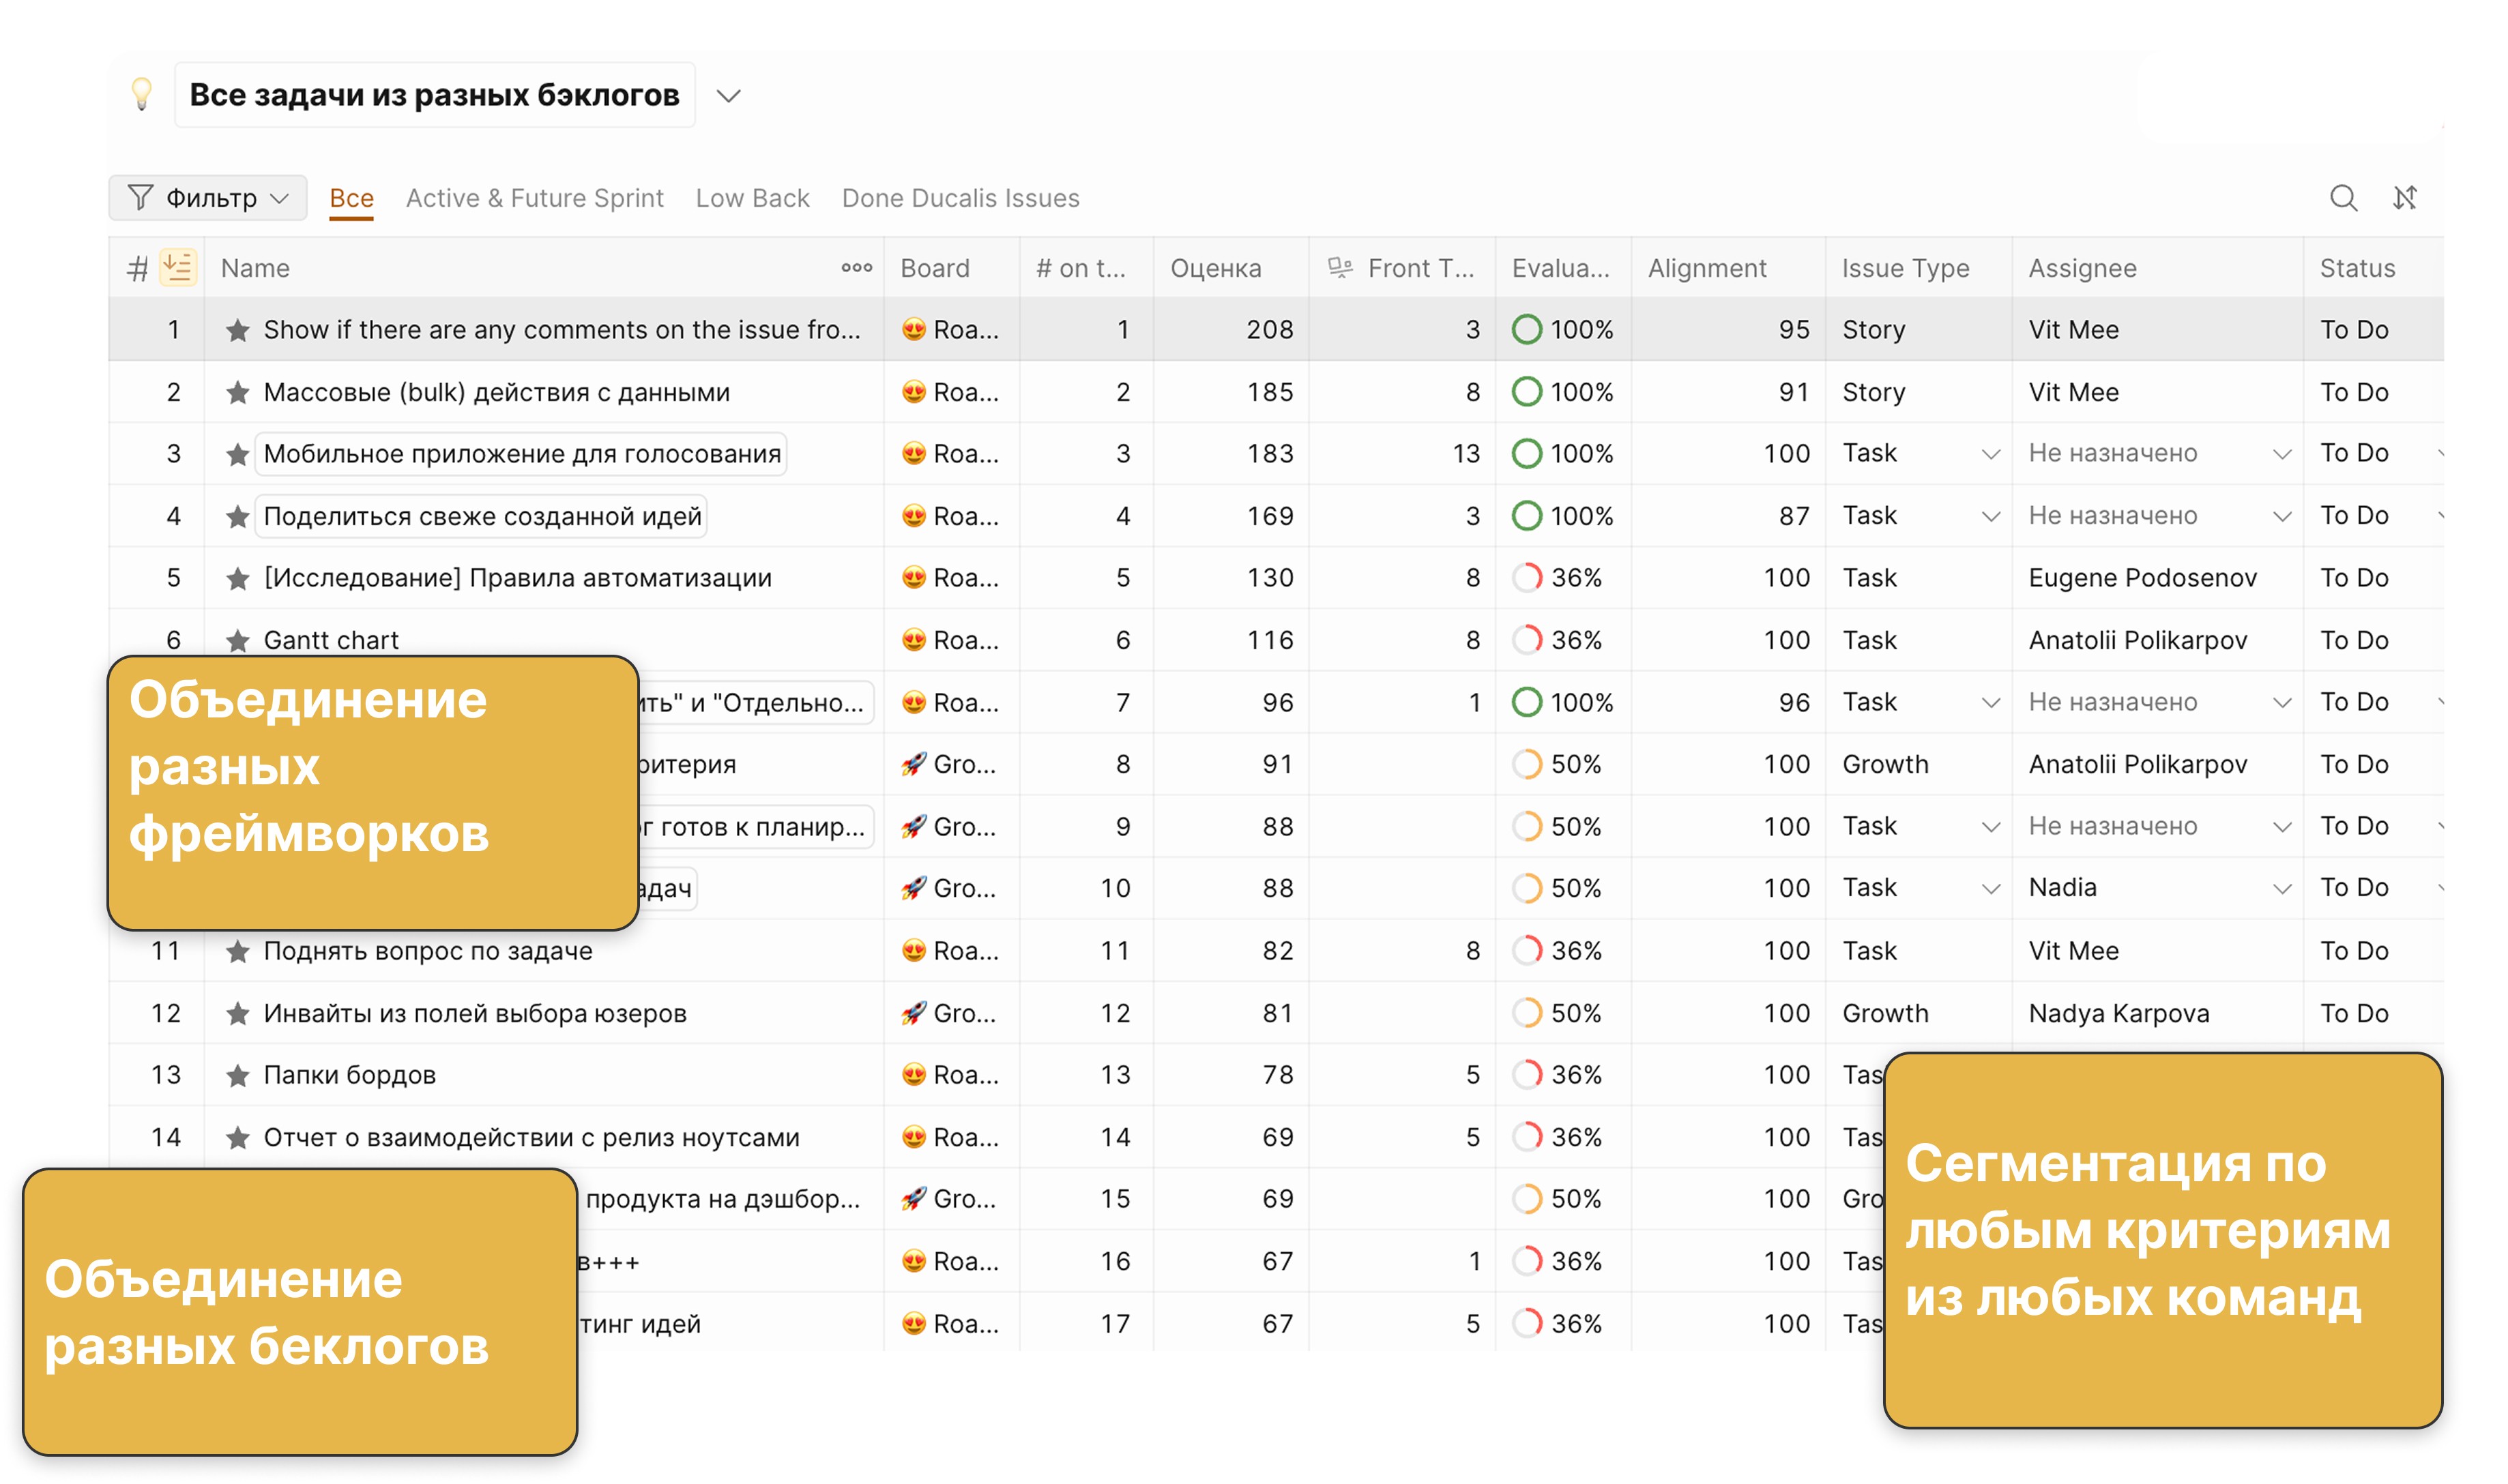
Task: Click the funnel filter icon
Action: coord(141,198)
